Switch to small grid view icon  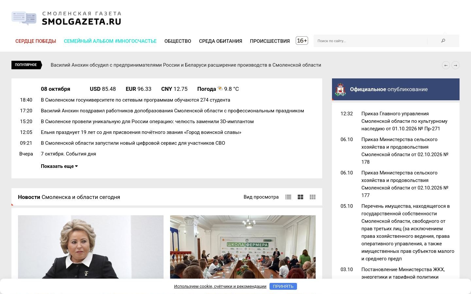(313, 197)
